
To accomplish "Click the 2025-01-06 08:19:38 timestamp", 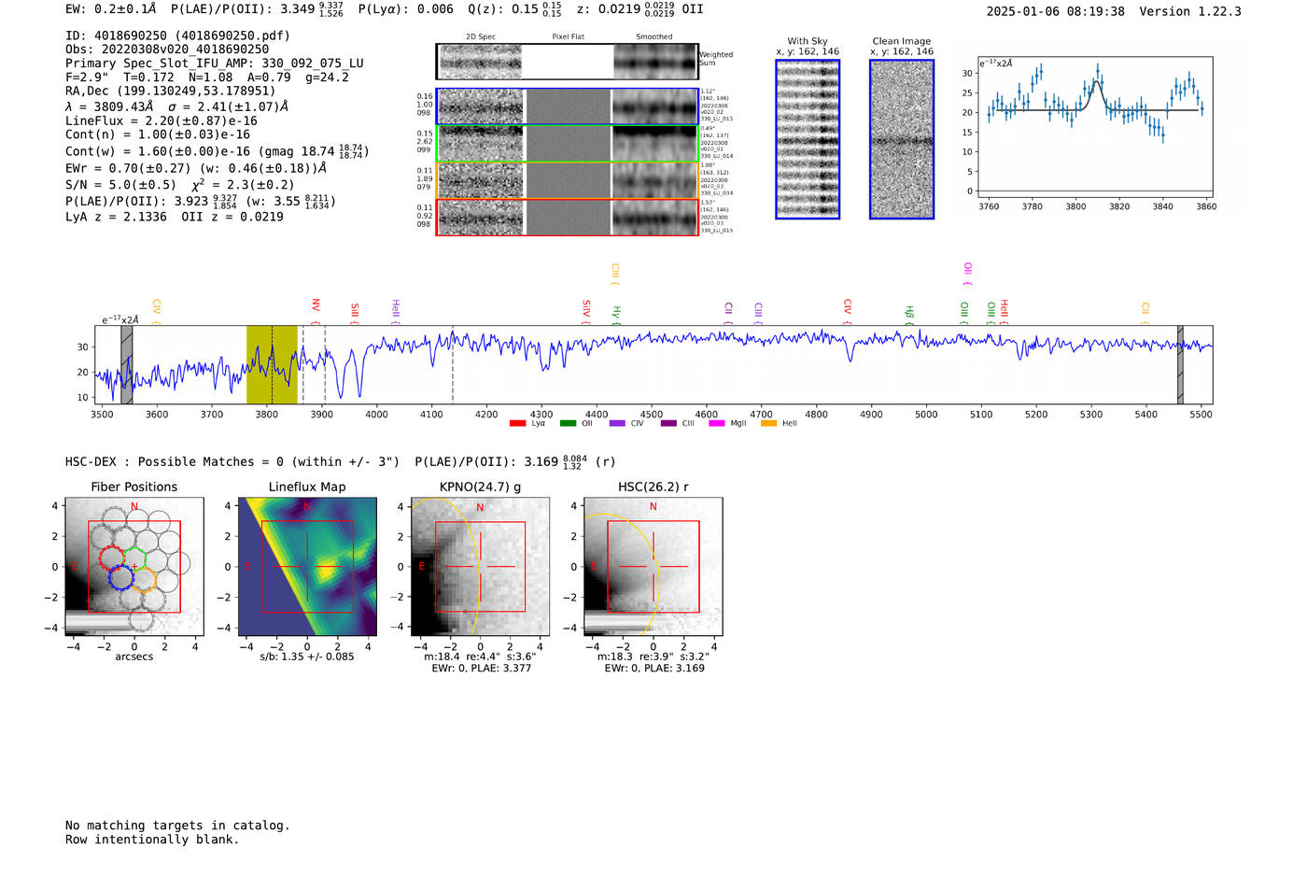I will pos(1056,11).
